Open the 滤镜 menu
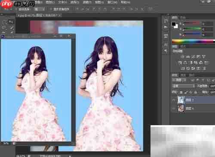This screenshot has height=157, width=215. [87, 2]
